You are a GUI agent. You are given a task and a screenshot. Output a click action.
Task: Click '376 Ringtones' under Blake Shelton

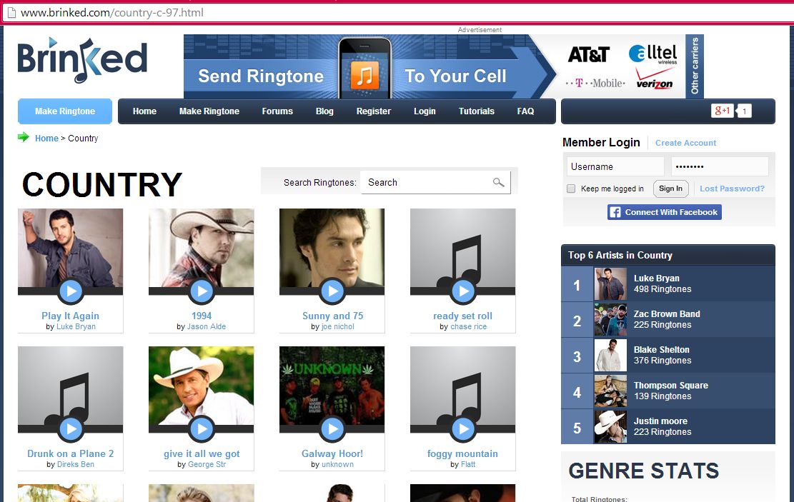click(663, 361)
